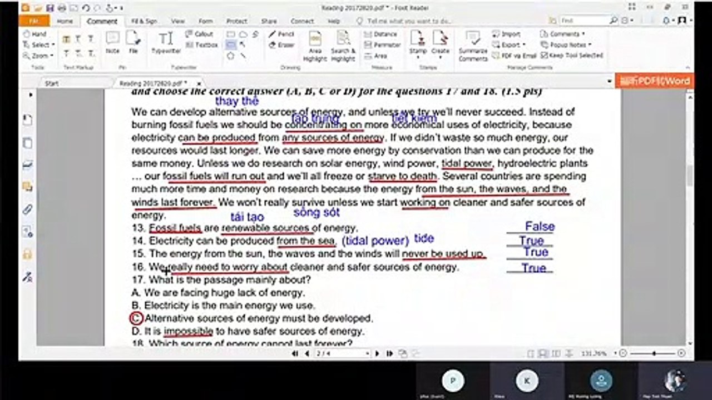
Task: Insert a Textbox annotation
Action: tap(201, 45)
